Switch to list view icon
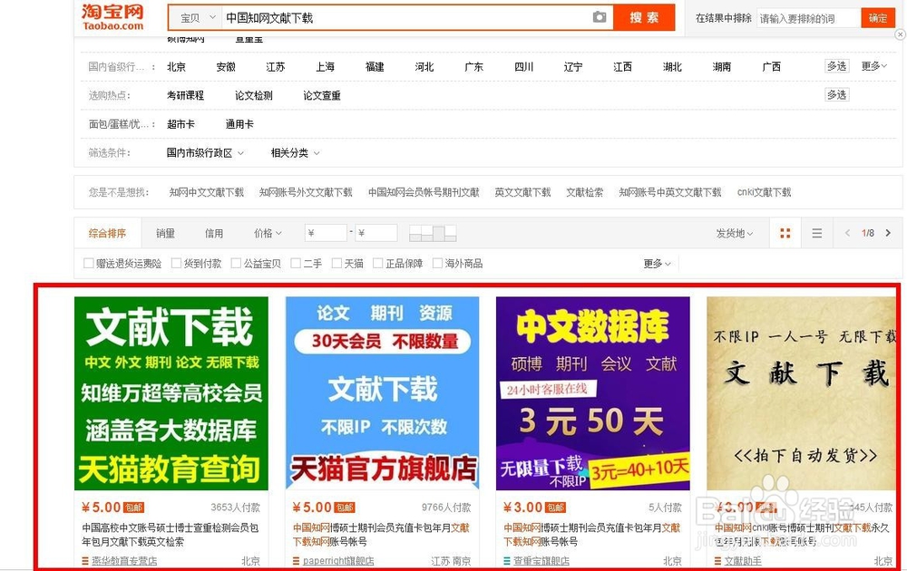The height and width of the screenshot is (571, 907). pos(817,233)
